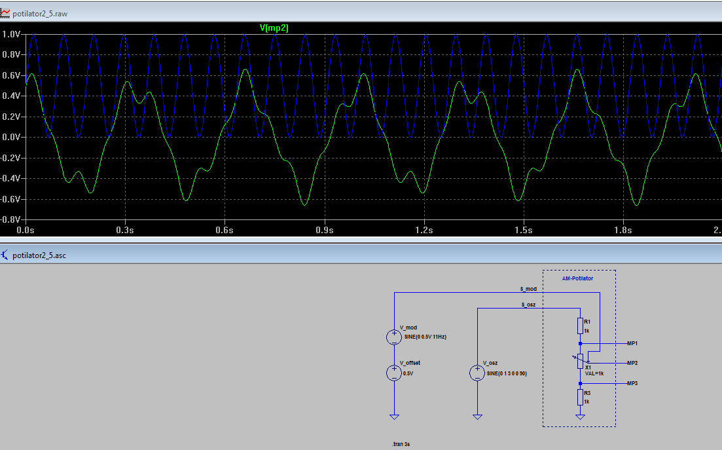This screenshot has width=722, height=450.
Task: Click the waveform icon beside potilator2_5.raw
Action: pyautogui.click(x=5, y=13)
